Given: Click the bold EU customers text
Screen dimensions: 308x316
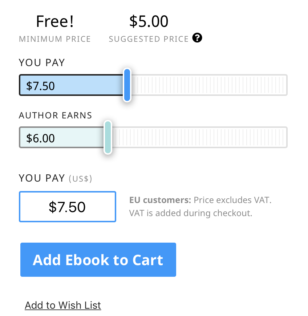Looking at the screenshot, I should [160, 200].
